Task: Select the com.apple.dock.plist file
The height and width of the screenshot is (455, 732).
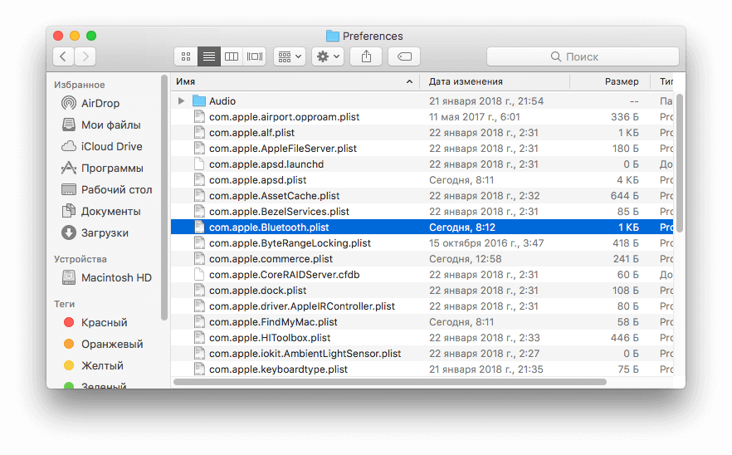Action: click(x=257, y=291)
